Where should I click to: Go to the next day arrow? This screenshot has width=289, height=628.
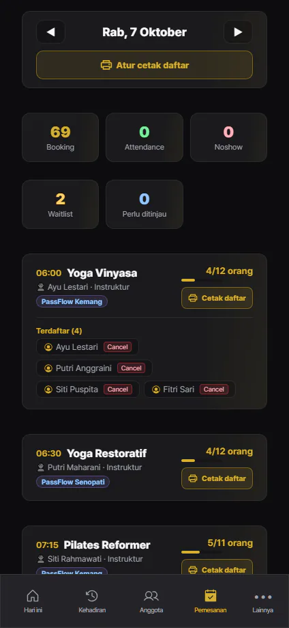[239, 32]
